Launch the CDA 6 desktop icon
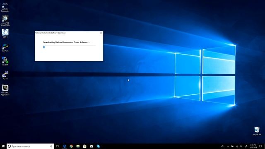265x149 pixels. [x=5, y=33]
